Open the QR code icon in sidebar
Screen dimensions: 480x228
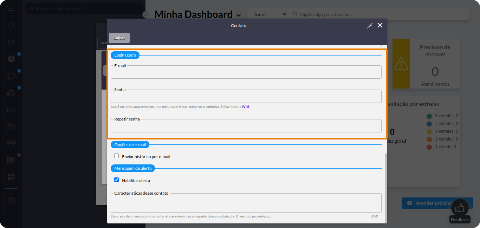11,177
